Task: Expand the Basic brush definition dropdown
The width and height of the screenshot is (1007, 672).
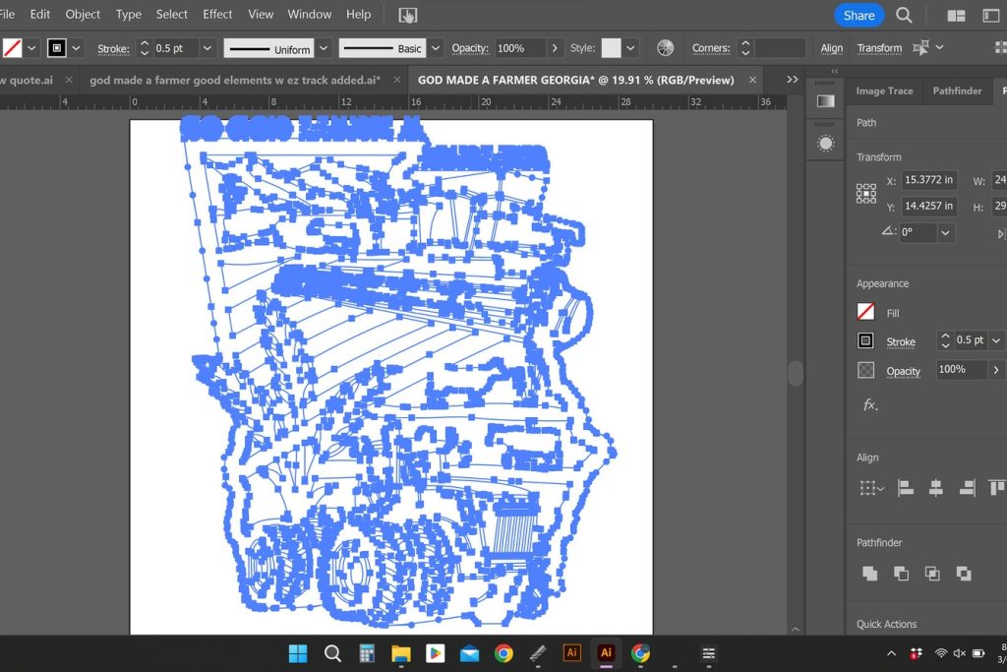Action: [436, 48]
